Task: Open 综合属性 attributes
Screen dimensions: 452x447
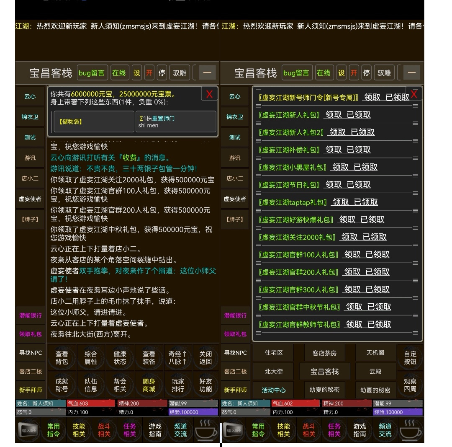Action: (91, 357)
